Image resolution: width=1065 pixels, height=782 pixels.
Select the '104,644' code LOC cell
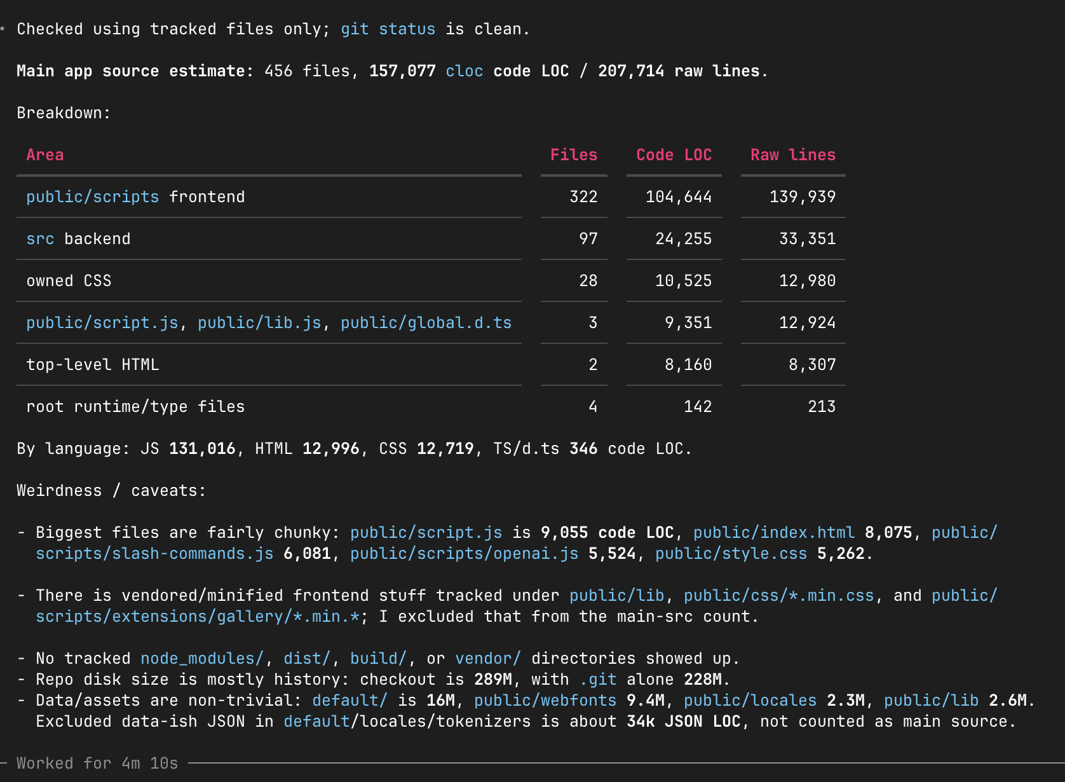[679, 197]
